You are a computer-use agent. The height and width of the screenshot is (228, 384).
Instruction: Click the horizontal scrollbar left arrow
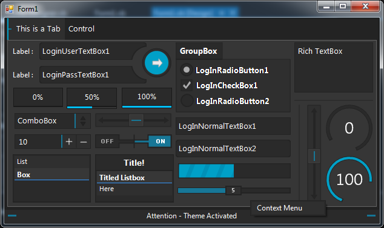(x=101, y=120)
